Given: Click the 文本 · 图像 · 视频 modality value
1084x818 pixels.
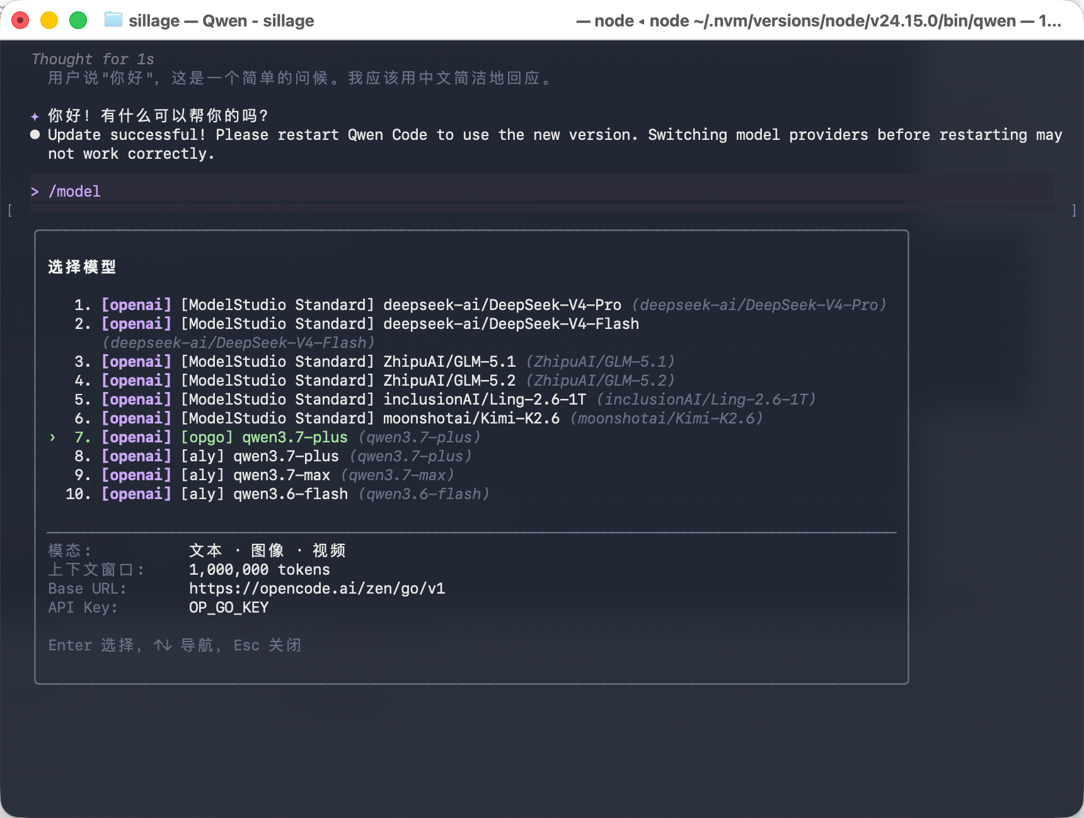Looking at the screenshot, I should (267, 551).
